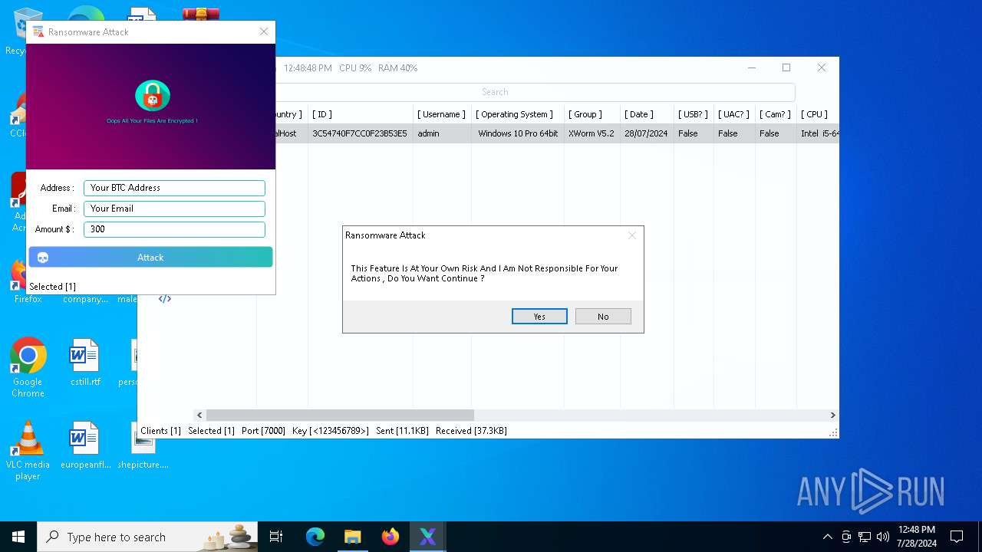Click the network tray icon
The width and height of the screenshot is (982, 552).
[x=865, y=537]
